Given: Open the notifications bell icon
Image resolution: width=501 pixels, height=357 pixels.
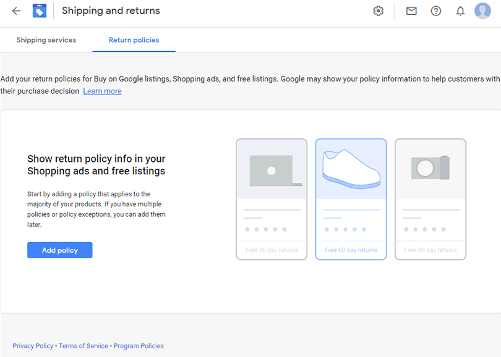Looking at the screenshot, I should click(x=460, y=11).
